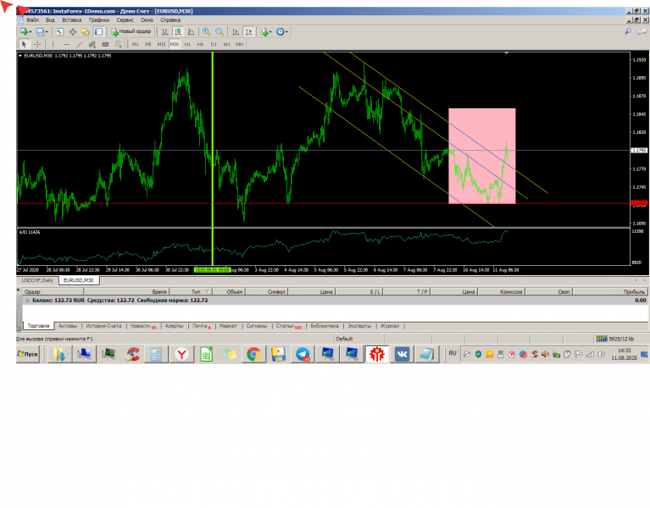Click the Default profile in status bar
Image resolution: width=650 pixels, height=508 pixels.
pyautogui.click(x=344, y=339)
